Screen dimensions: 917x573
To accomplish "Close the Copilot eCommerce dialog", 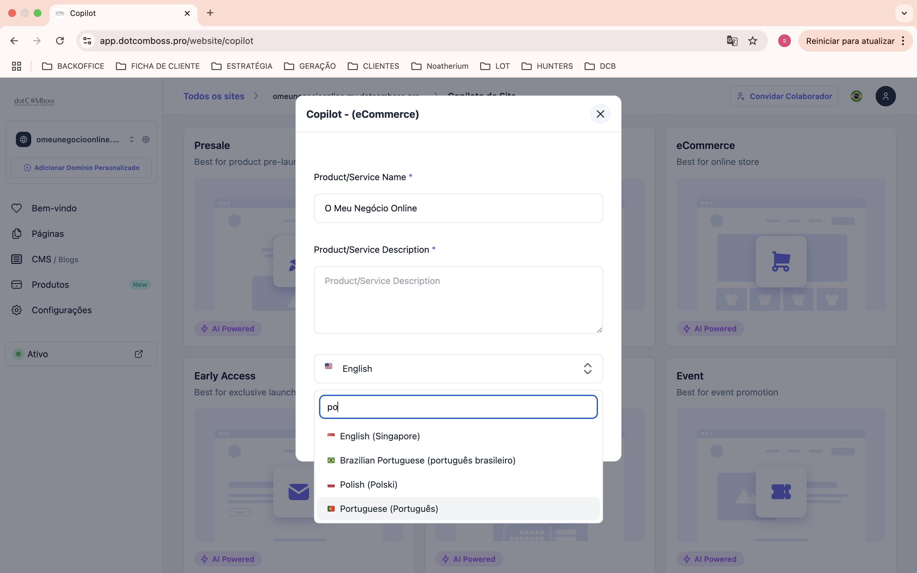I will [600, 114].
